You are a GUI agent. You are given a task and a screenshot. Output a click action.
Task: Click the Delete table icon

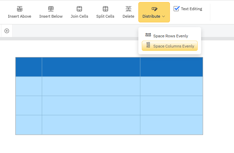[x=129, y=9]
